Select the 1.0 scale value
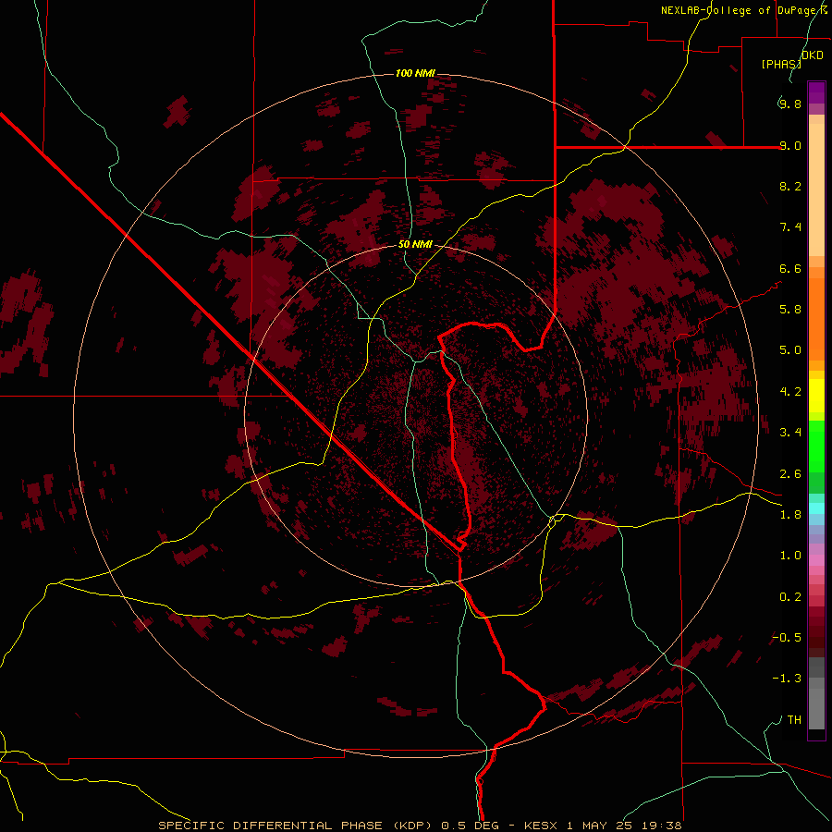The width and height of the screenshot is (832, 832). point(790,556)
